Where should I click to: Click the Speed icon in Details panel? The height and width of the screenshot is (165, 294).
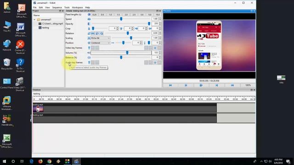89,19
